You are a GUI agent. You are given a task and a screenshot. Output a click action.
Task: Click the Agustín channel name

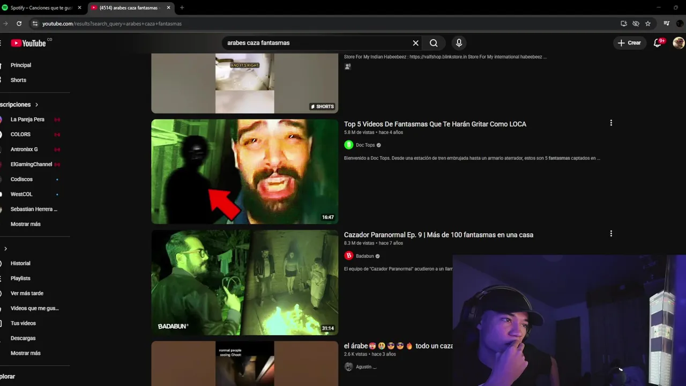(366, 367)
